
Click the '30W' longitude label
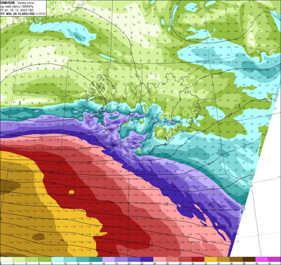click(x=20, y=103)
